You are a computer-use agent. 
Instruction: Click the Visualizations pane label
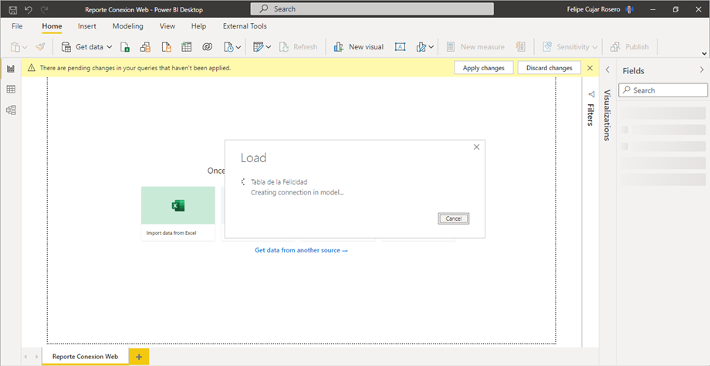click(x=607, y=115)
